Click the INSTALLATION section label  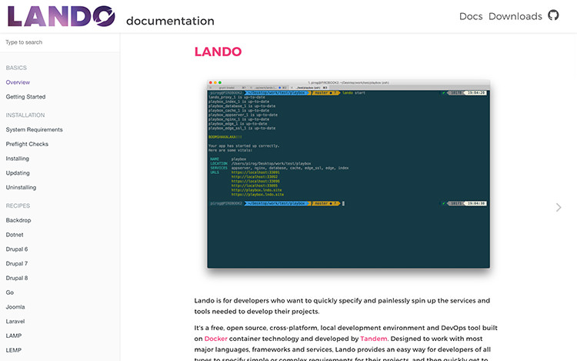pyautogui.click(x=25, y=115)
